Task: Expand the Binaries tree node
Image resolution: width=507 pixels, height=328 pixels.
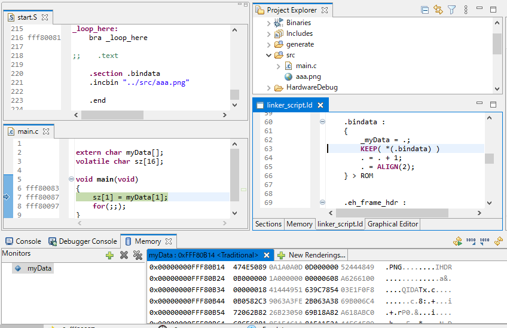Action: [268, 23]
